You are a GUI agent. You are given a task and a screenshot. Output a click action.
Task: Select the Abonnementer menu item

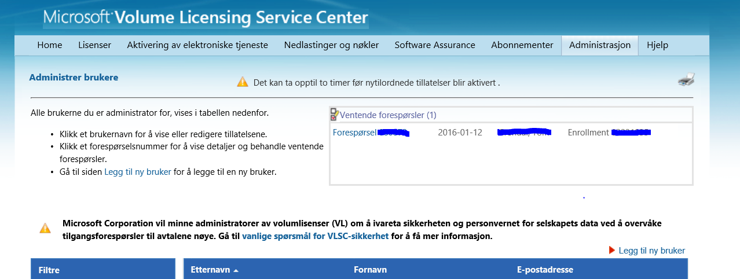pyautogui.click(x=522, y=45)
